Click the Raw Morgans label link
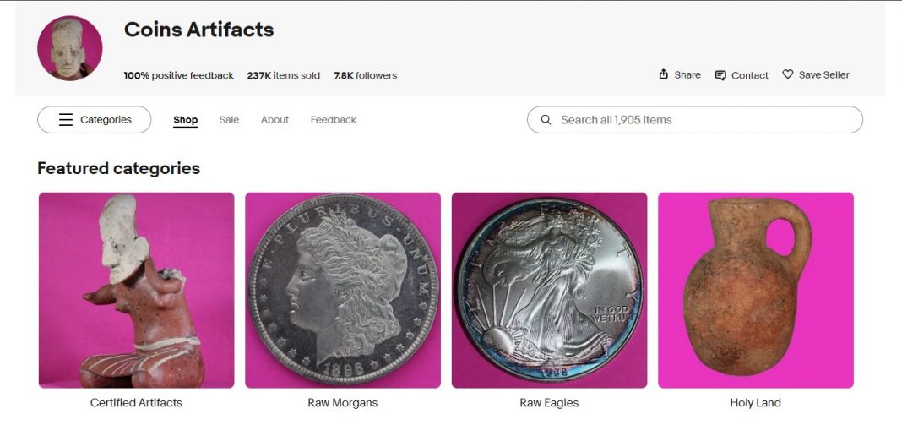The height and width of the screenshot is (425, 902). (343, 403)
